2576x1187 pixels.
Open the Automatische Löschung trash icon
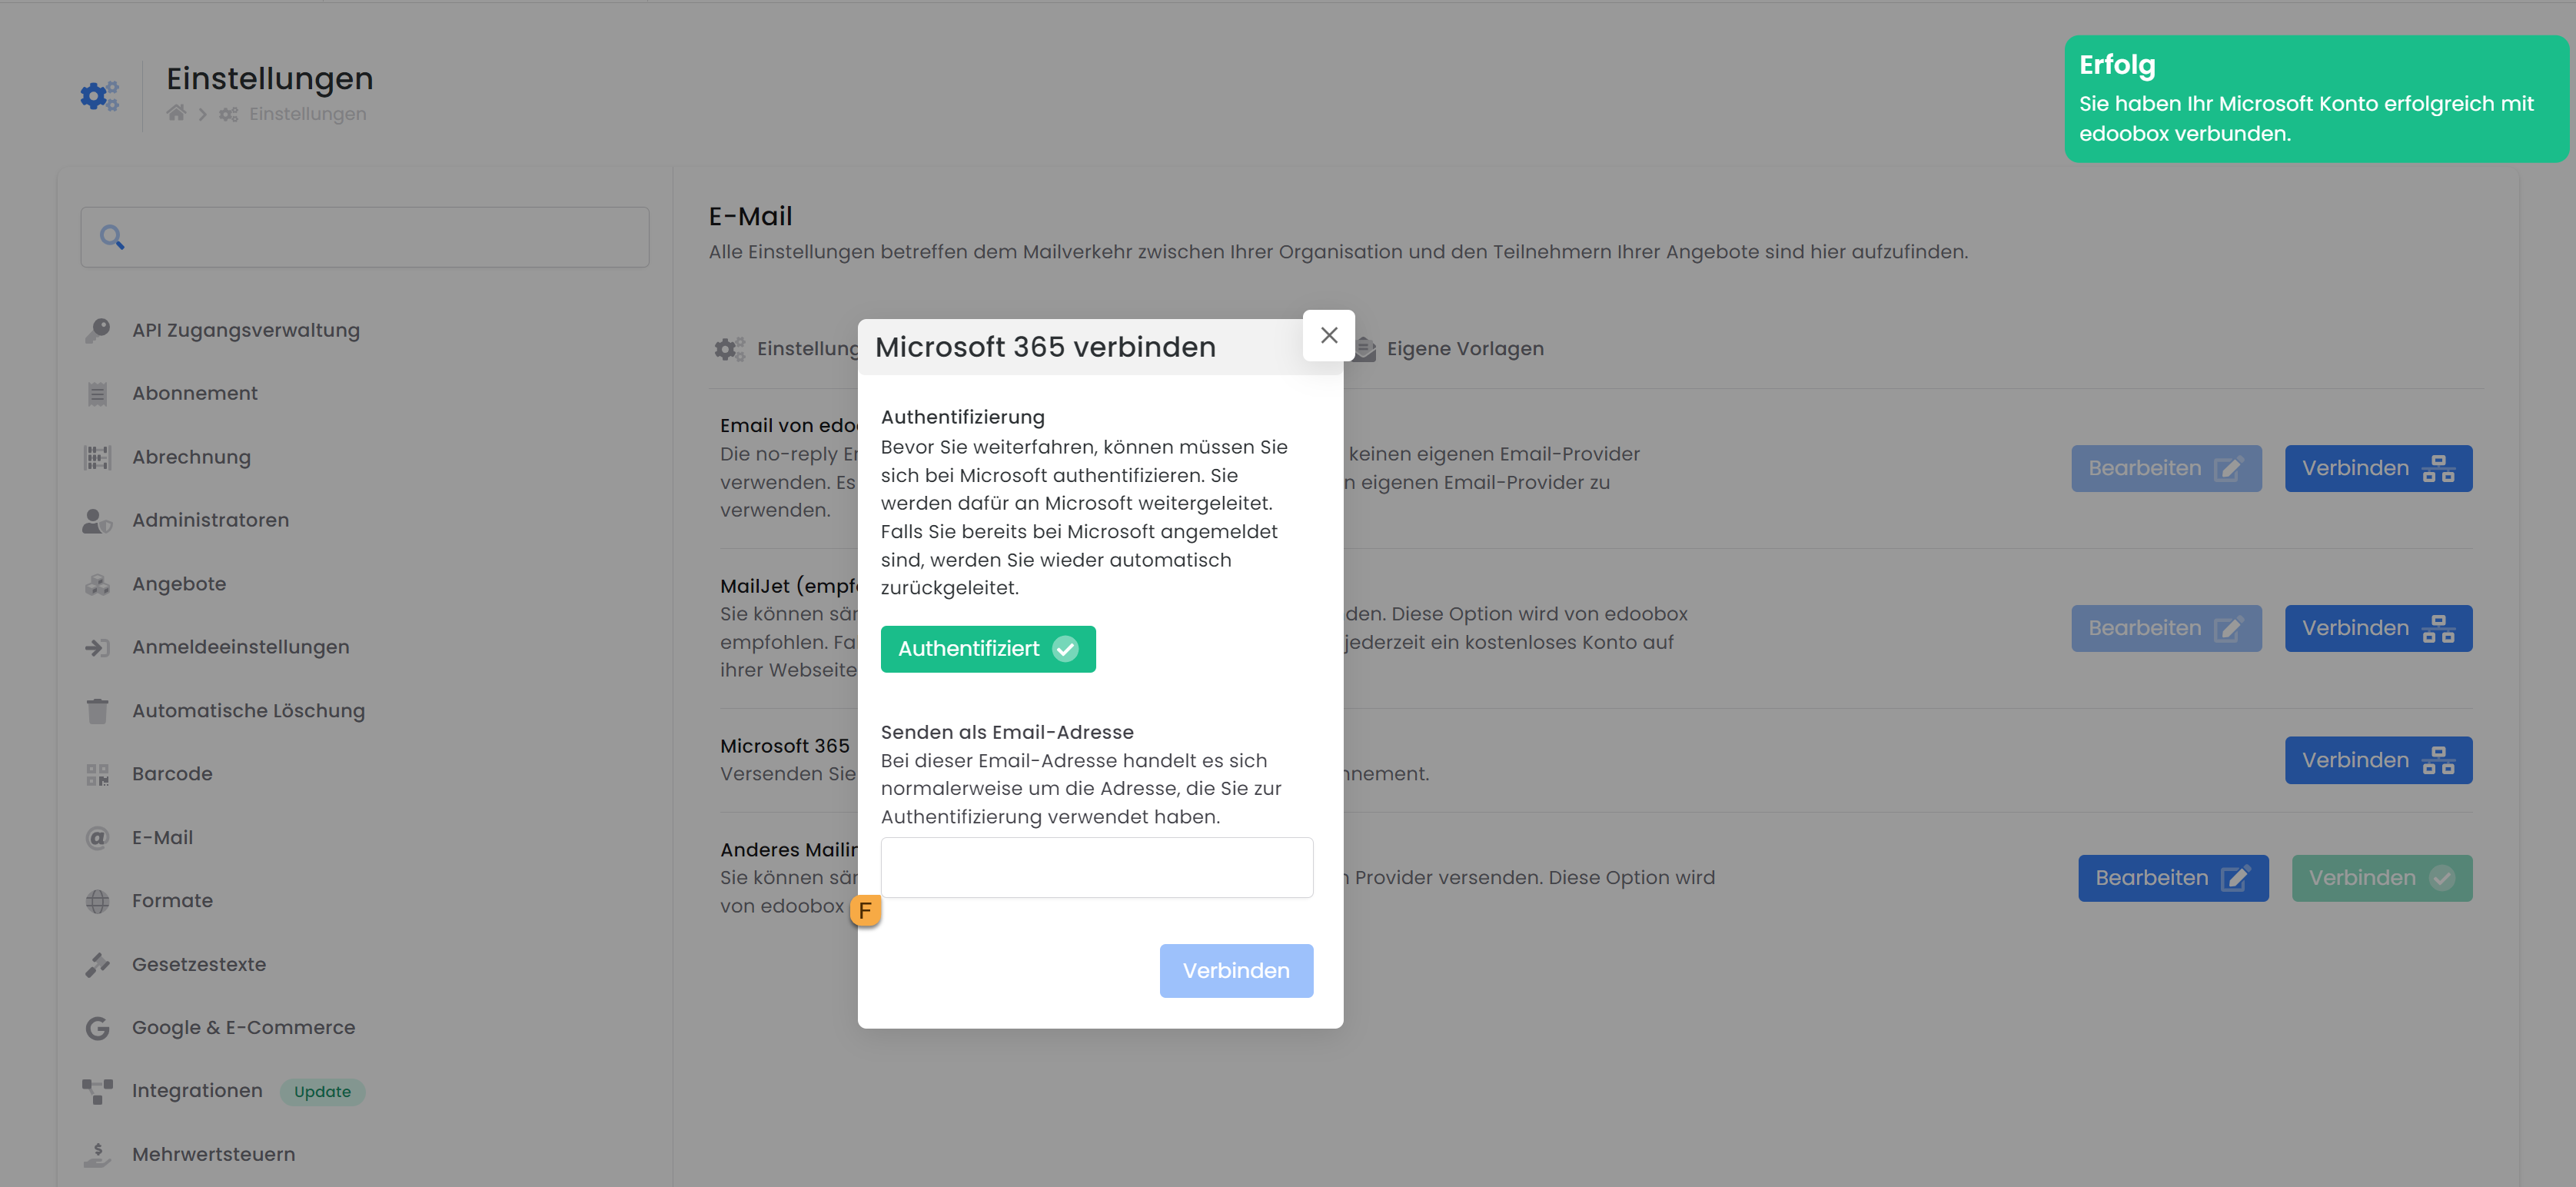click(x=98, y=711)
